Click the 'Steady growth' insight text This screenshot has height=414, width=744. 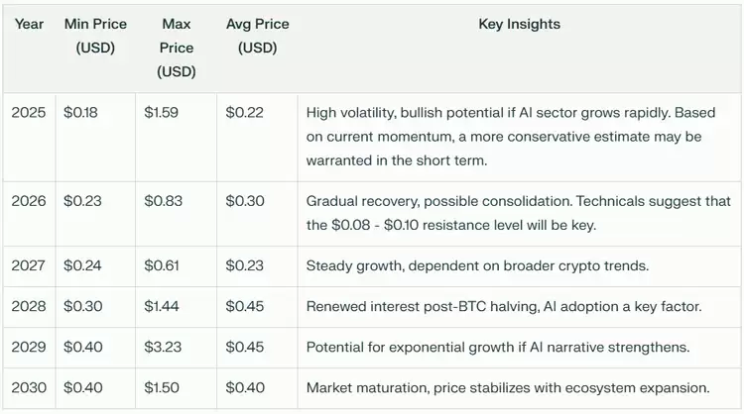(476, 265)
